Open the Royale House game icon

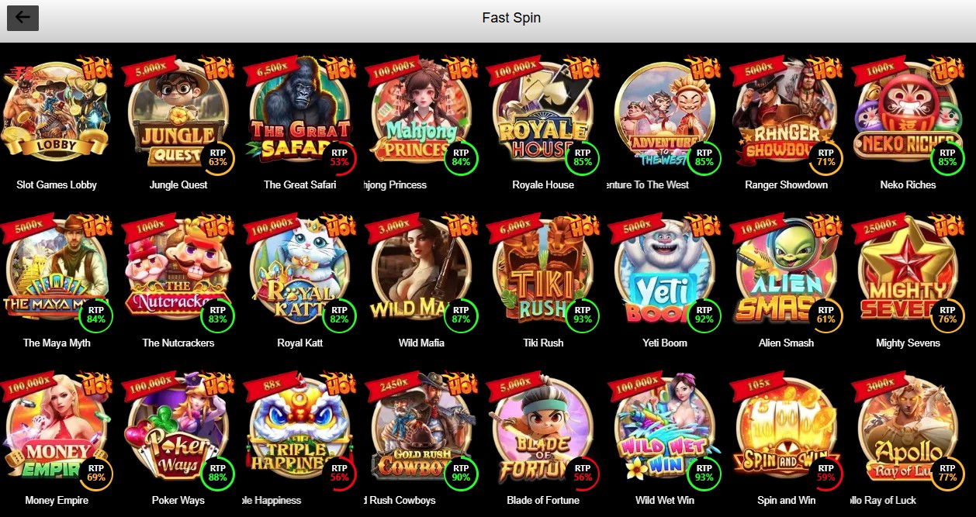(543, 113)
